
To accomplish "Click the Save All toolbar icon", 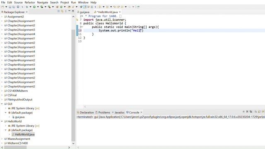I will point(14,7).
